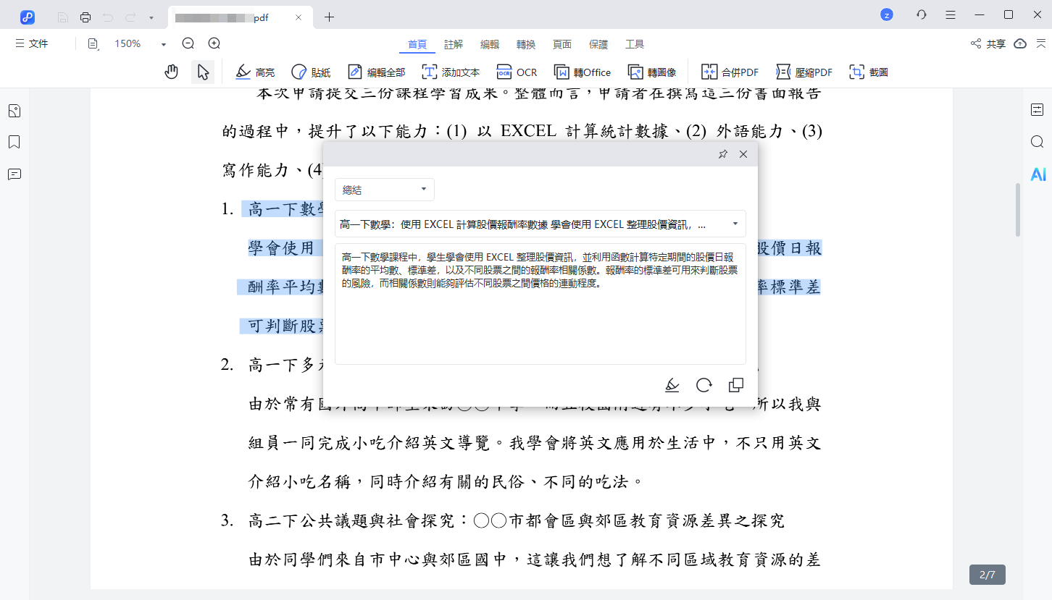Click the vertical document scrollbar
This screenshot has width=1052, height=600.
click(1017, 210)
